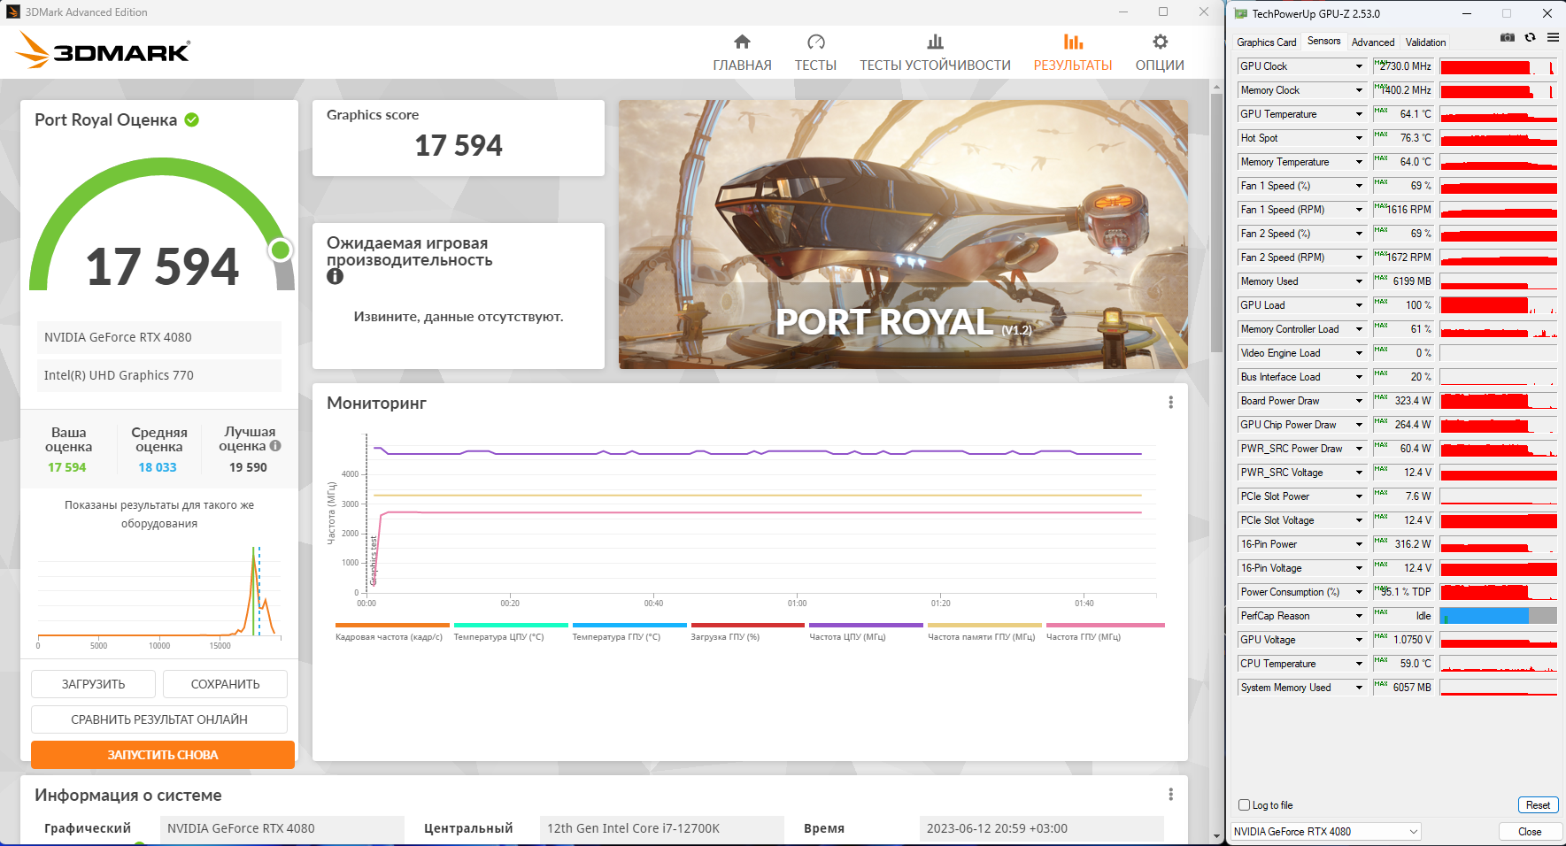The height and width of the screenshot is (846, 1566).
Task: Click the Port Royal benchmark preview image
Action: 903,235
